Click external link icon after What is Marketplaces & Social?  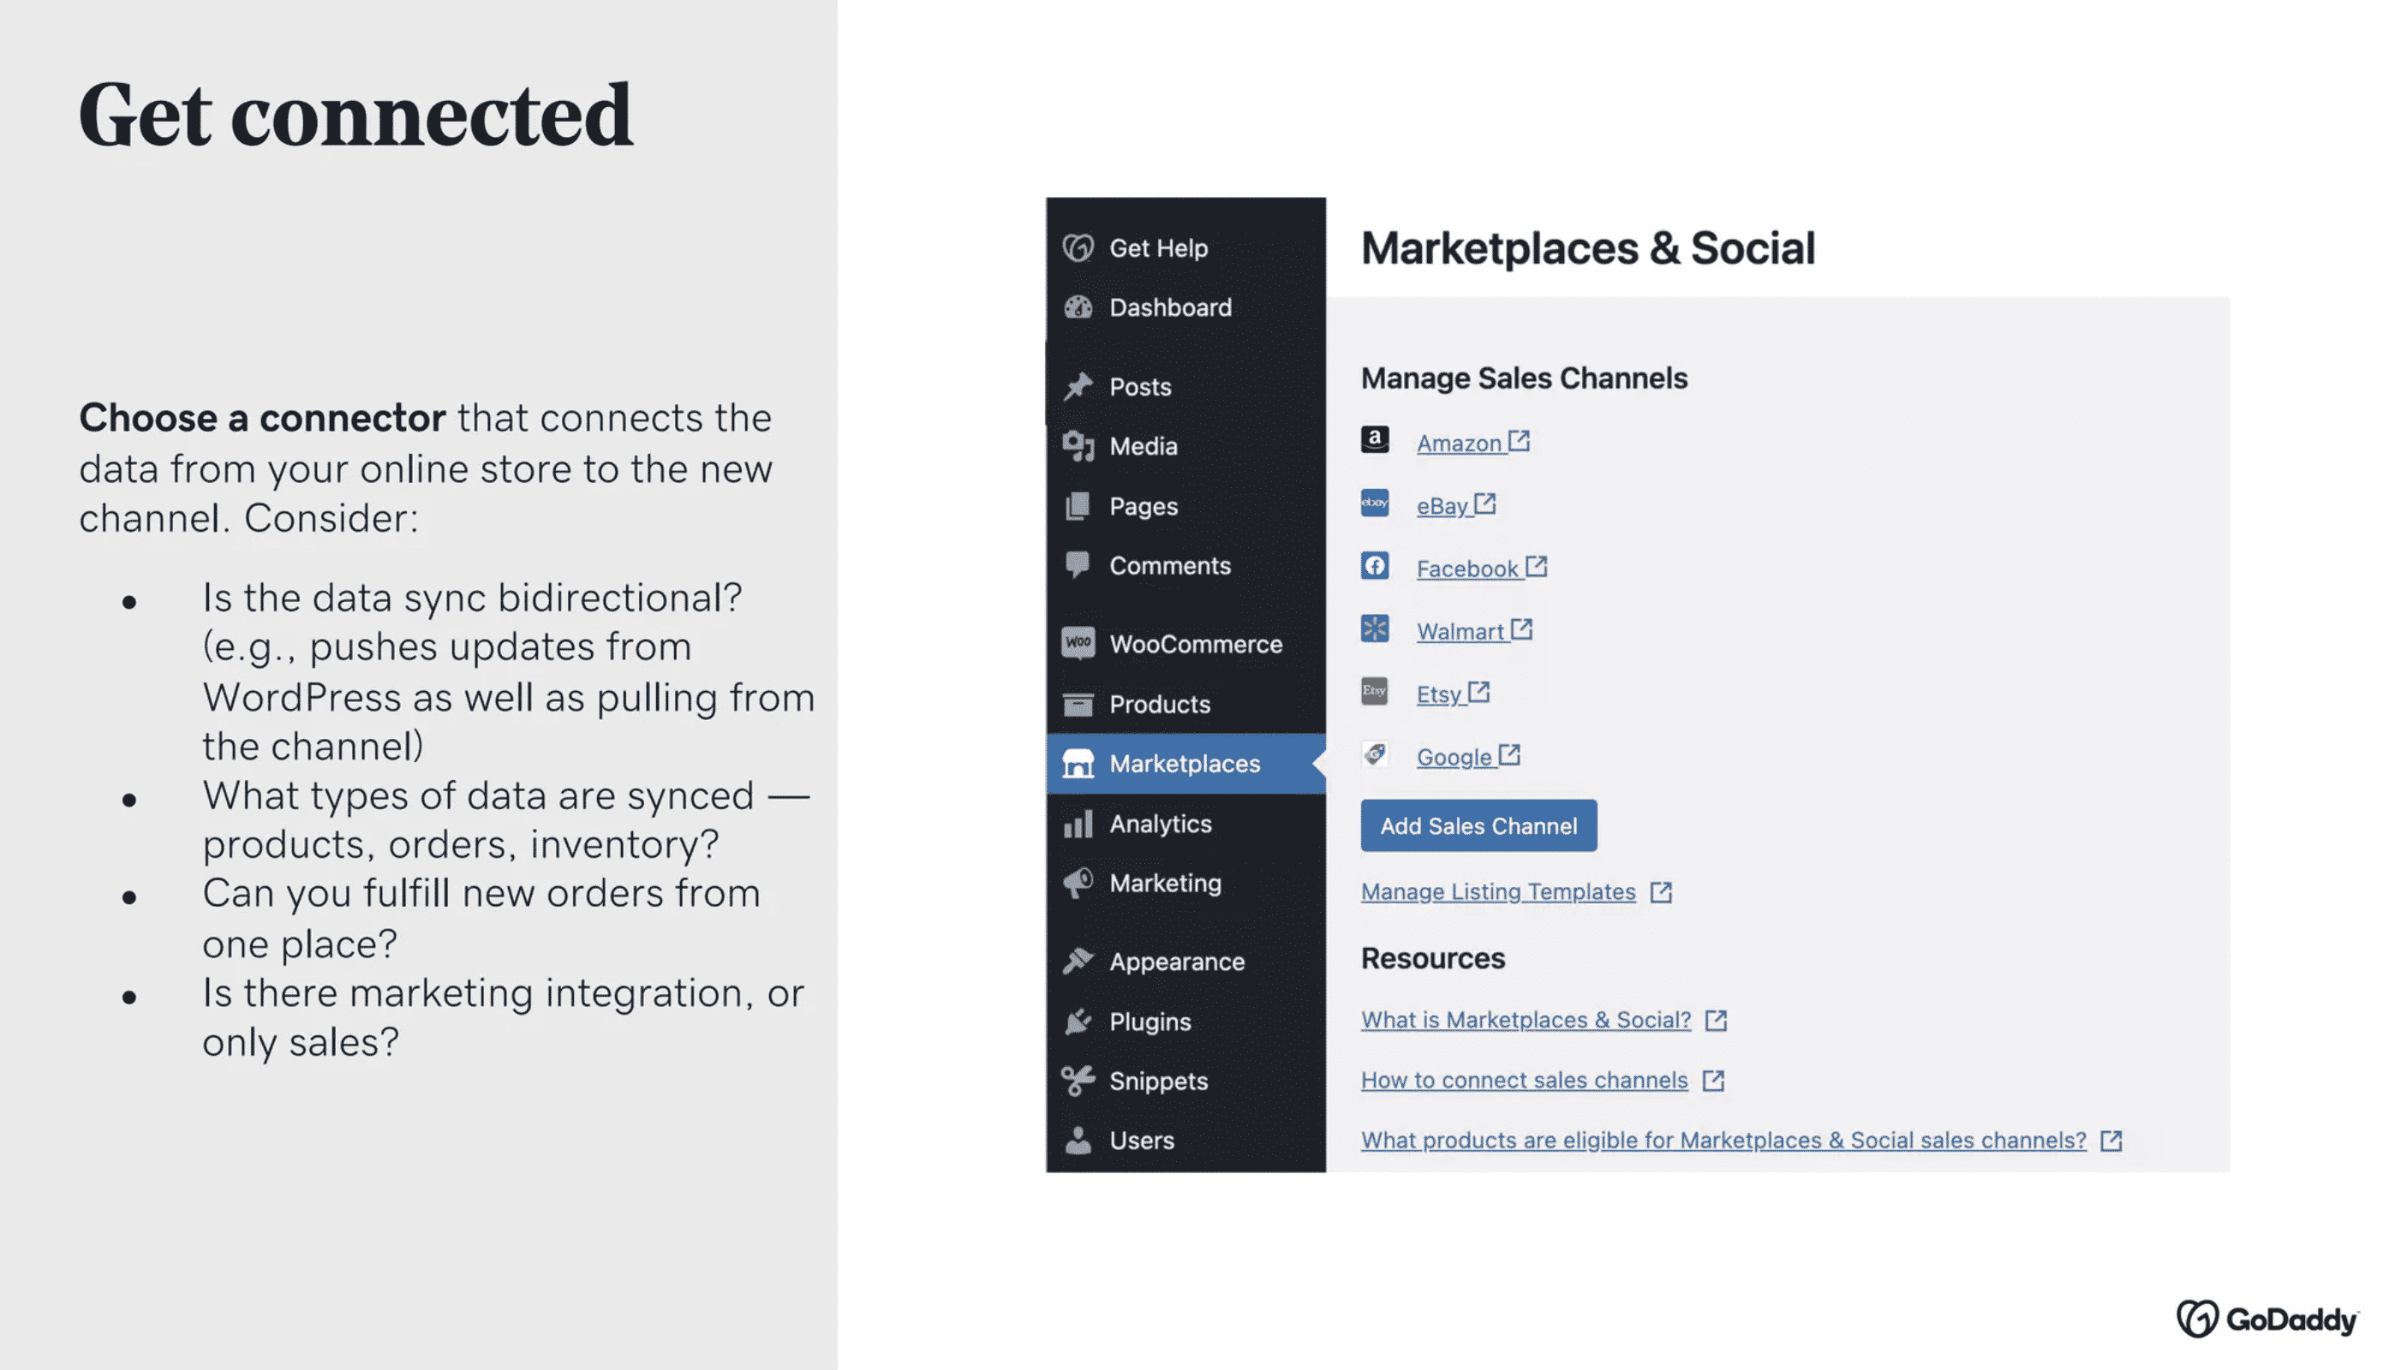1716,1021
